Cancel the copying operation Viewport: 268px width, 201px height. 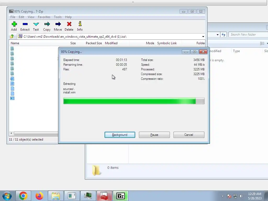pyautogui.click(x=189, y=135)
